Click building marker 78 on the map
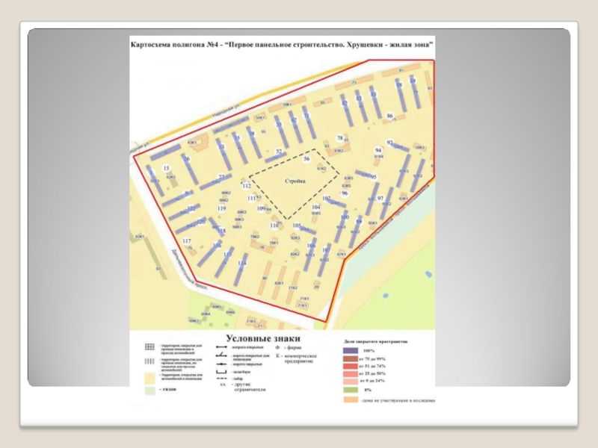The height and width of the screenshot is (448, 598). click(339, 139)
